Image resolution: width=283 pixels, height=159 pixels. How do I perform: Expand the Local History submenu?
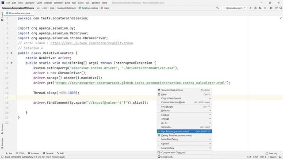[x=184, y=148]
